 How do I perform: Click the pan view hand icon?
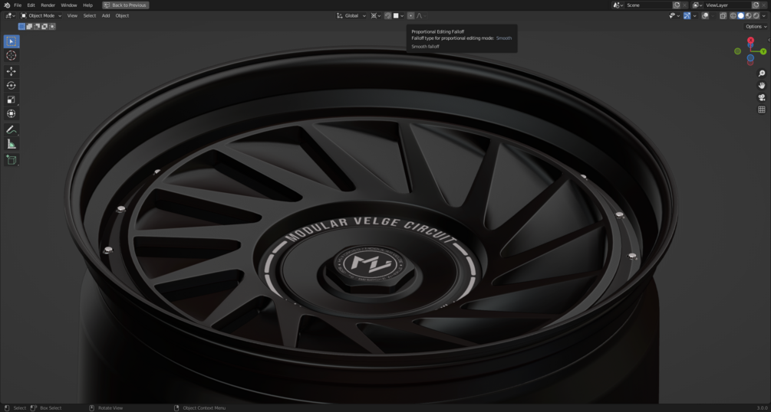point(762,86)
